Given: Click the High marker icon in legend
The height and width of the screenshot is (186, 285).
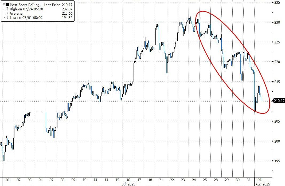Looking at the screenshot, I should (x=7, y=9).
